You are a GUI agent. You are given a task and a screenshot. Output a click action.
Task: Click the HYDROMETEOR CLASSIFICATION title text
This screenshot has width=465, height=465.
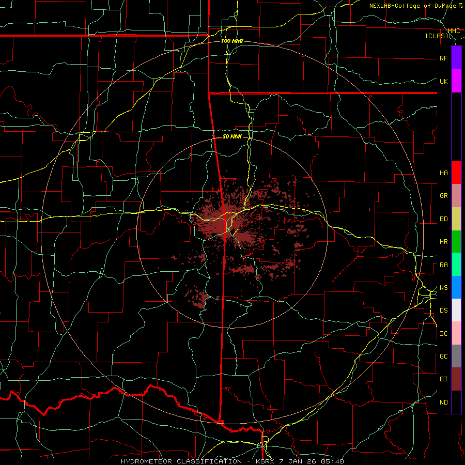[181, 461]
